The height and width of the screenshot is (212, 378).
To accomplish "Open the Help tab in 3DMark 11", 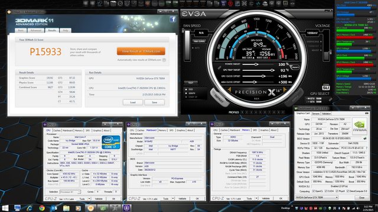I will click(x=66, y=31).
